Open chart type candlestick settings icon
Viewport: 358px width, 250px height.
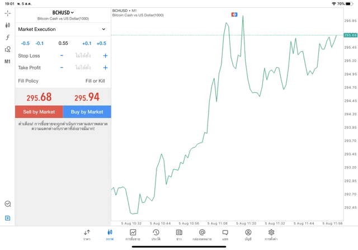coord(8,25)
